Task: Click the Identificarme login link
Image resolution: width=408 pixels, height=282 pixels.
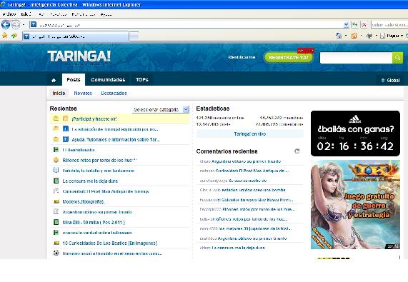Action: click(242, 57)
